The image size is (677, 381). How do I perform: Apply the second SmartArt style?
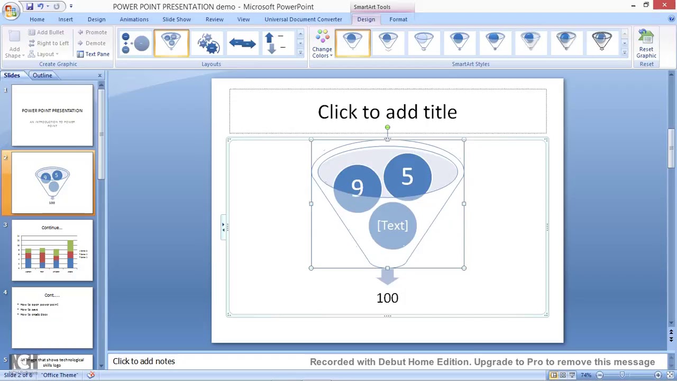pos(388,43)
